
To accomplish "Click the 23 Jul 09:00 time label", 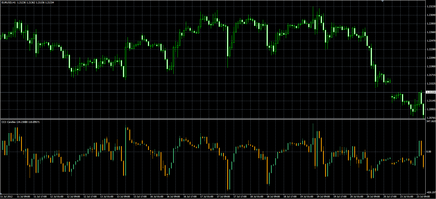I will 423,197.
